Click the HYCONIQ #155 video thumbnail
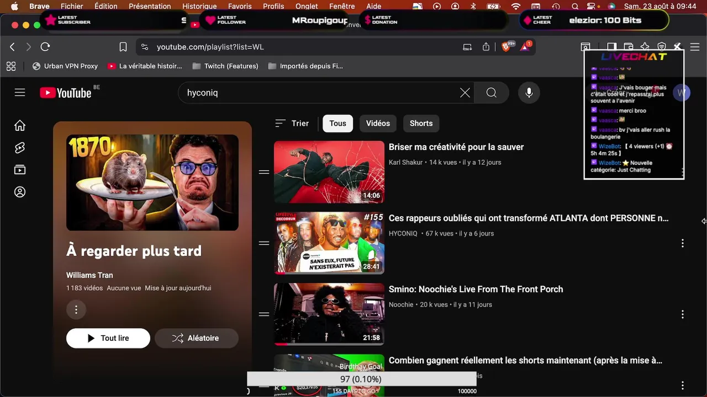Viewport: 707px width, 397px height. [x=329, y=243]
